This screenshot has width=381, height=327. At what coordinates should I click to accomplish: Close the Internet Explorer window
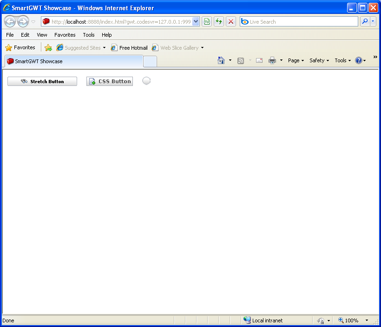click(x=373, y=8)
